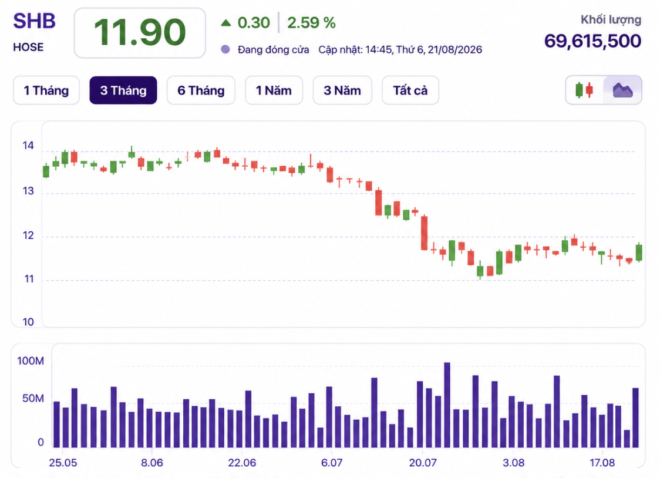Viewport: 660px width, 478px height.
Task: Click the 100M volume axis label
Action: coord(31,361)
